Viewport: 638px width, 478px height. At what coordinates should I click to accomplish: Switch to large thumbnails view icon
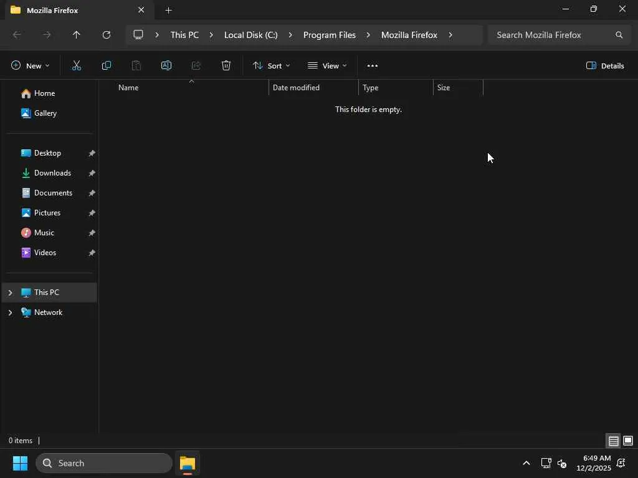[x=628, y=441]
